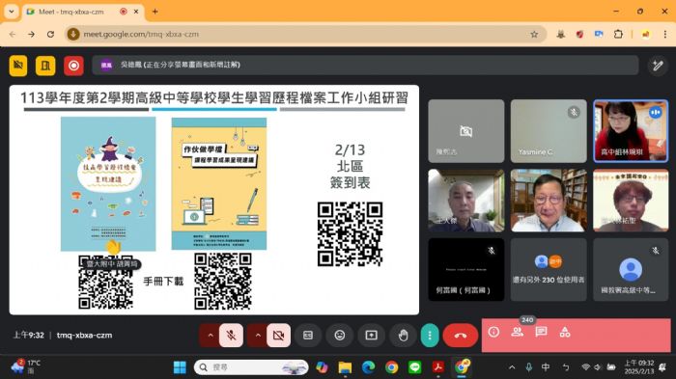The height and width of the screenshot is (379, 676).
Task: Open the in-call chat panel
Action: (x=541, y=332)
